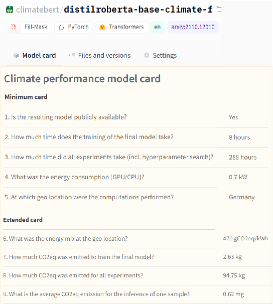Click the Yes answer cell
Image resolution: width=273 pixels, height=304 pixels.
click(x=233, y=117)
